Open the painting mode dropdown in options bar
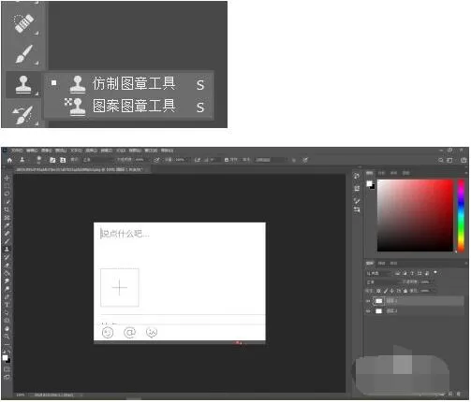Image resolution: width=471 pixels, height=402 pixels. (x=97, y=160)
